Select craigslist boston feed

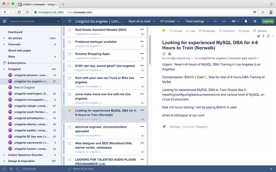(31, 149)
